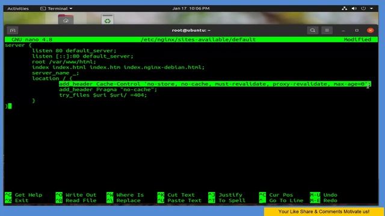Click the Replace shortcut label

coord(128,200)
